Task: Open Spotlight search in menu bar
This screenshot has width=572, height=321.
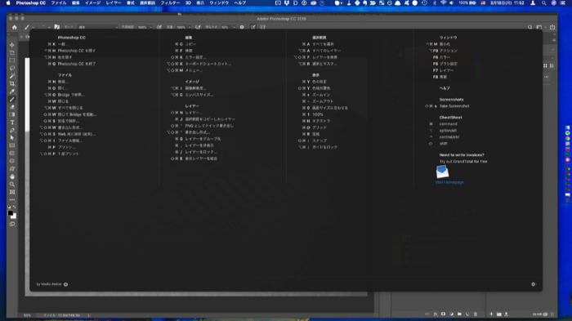Action: (x=544, y=3)
